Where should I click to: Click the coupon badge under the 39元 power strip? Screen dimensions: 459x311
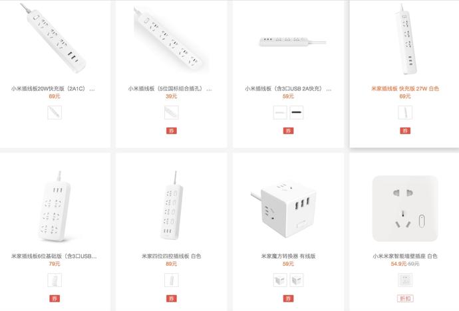(x=171, y=131)
